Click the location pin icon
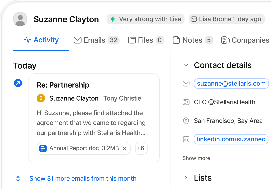 pyautogui.click(x=186, y=121)
